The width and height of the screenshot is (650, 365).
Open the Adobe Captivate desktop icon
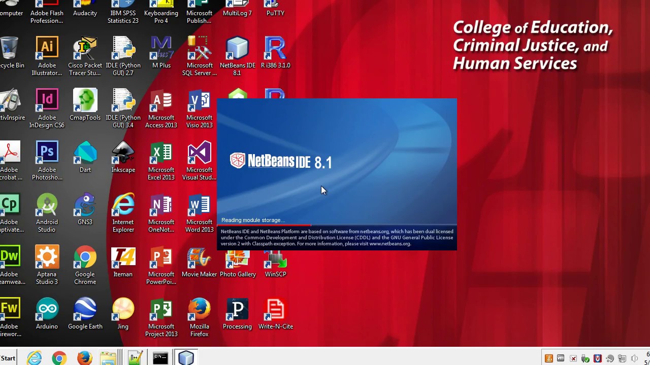tap(10, 212)
